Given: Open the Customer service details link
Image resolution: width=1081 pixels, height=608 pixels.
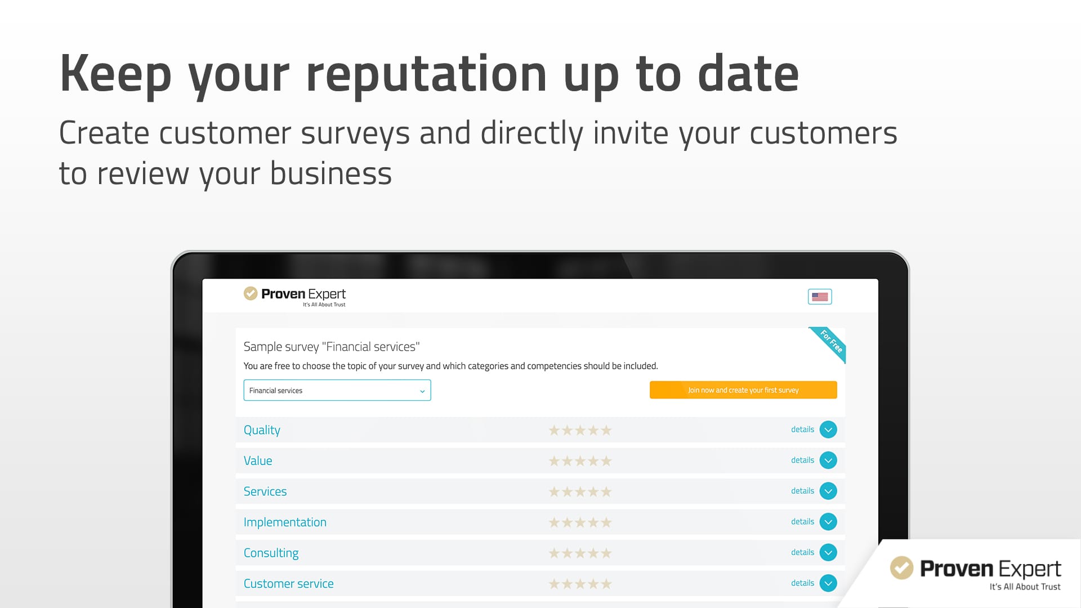Looking at the screenshot, I should pos(802,583).
